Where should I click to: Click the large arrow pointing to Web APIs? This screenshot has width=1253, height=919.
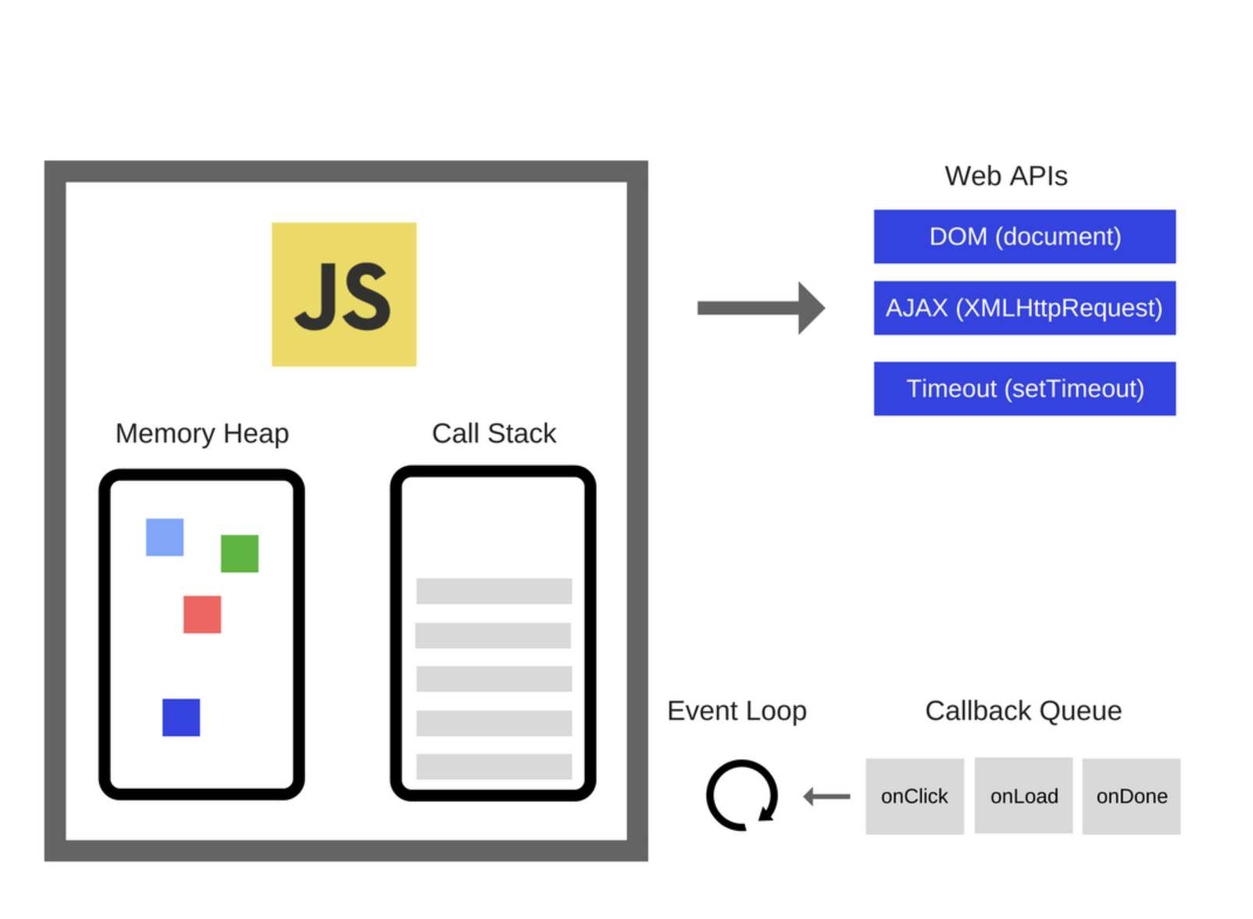(761, 308)
